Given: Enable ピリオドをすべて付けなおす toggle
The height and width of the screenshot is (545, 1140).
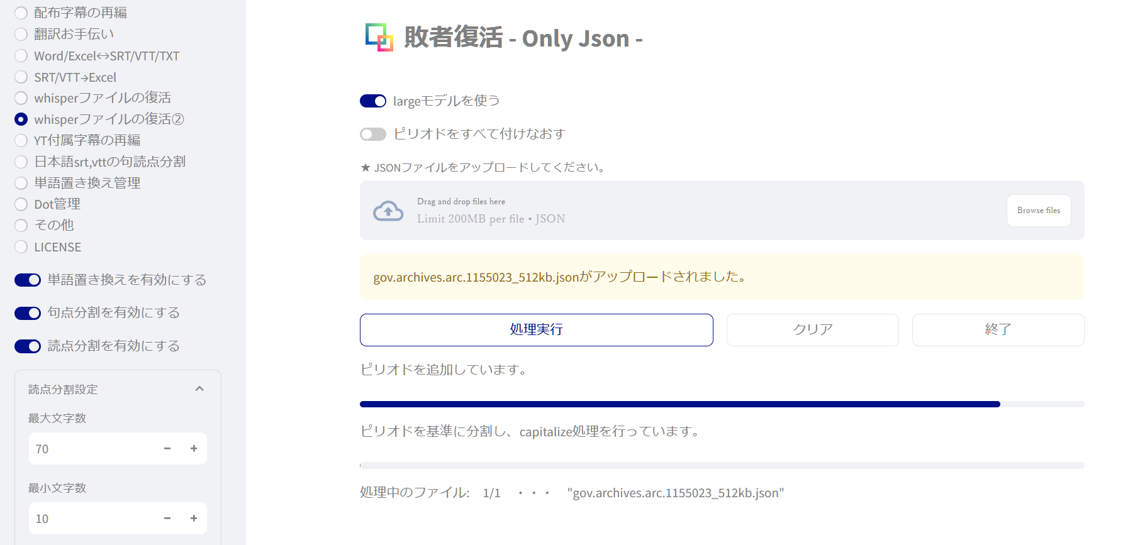Looking at the screenshot, I should tap(373, 135).
